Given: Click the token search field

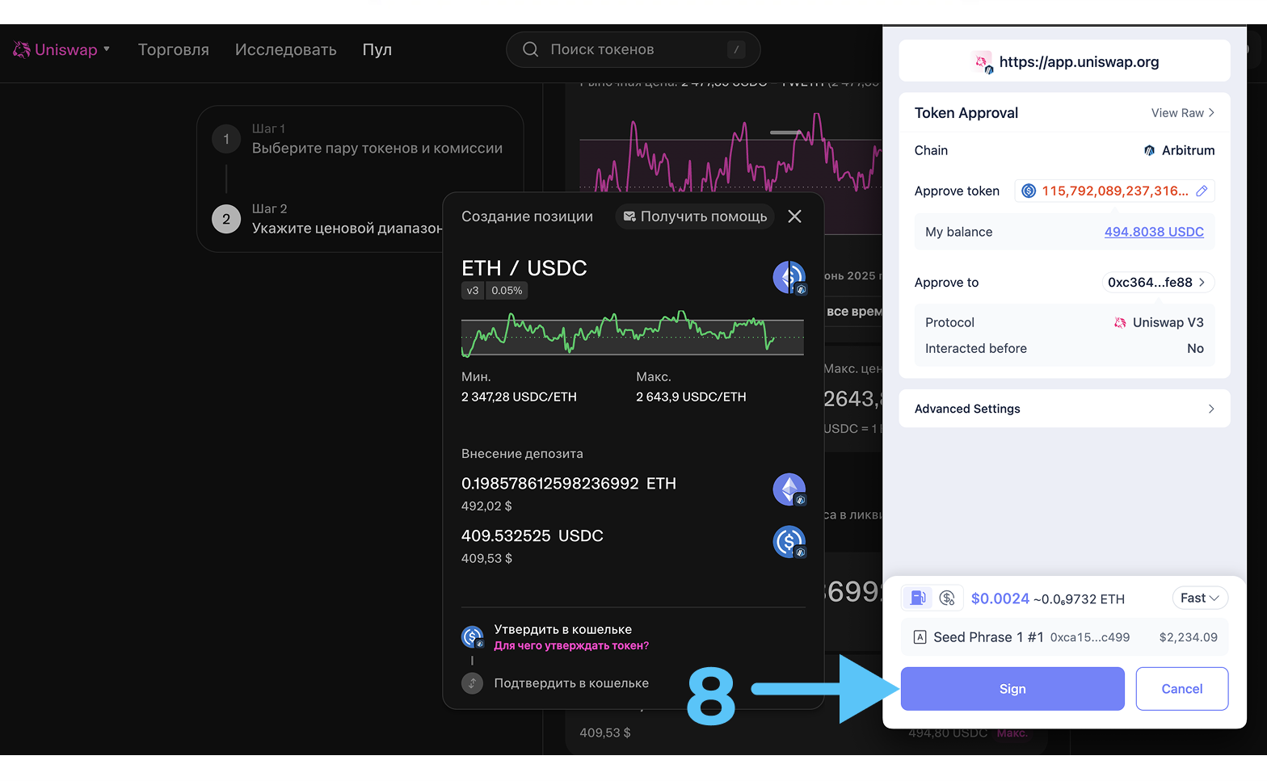Looking at the screenshot, I should pyautogui.click(x=634, y=50).
